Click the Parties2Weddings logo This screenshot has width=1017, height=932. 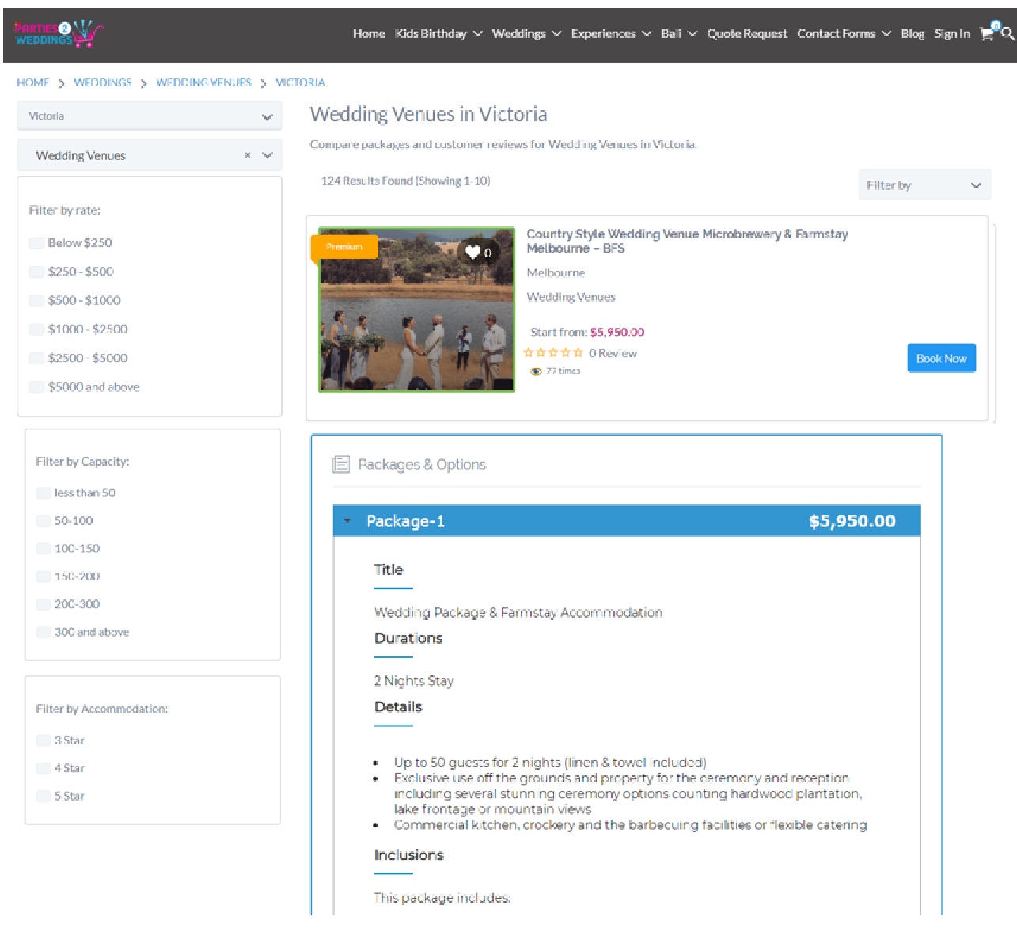coord(58,33)
